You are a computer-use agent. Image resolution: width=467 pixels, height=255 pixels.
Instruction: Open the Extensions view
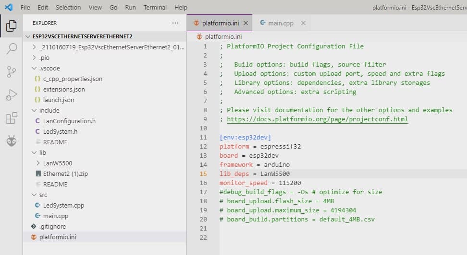pos(12,118)
